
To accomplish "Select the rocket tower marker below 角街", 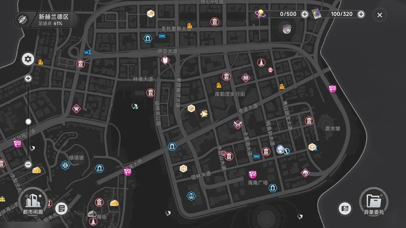I will (93, 221).
